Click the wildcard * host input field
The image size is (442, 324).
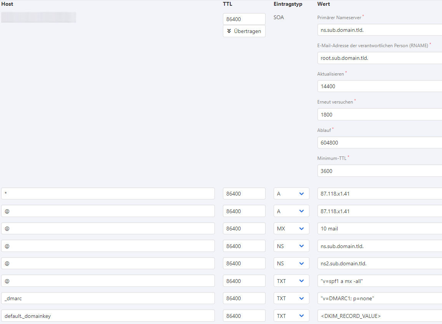click(x=108, y=194)
